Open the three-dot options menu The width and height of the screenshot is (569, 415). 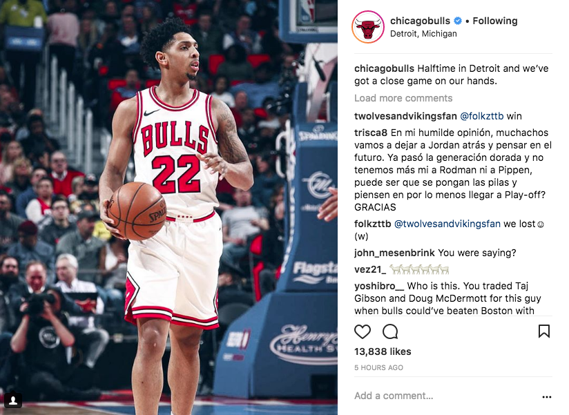(546, 397)
